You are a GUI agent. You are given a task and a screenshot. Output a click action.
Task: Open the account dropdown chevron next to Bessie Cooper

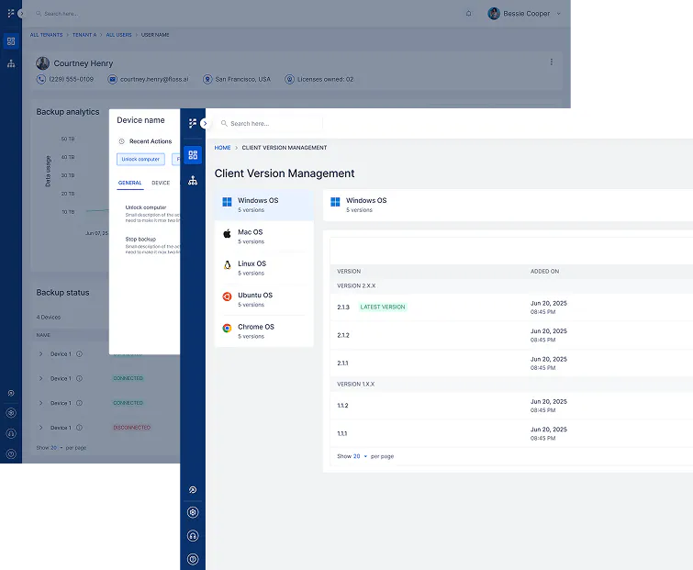[x=559, y=14]
